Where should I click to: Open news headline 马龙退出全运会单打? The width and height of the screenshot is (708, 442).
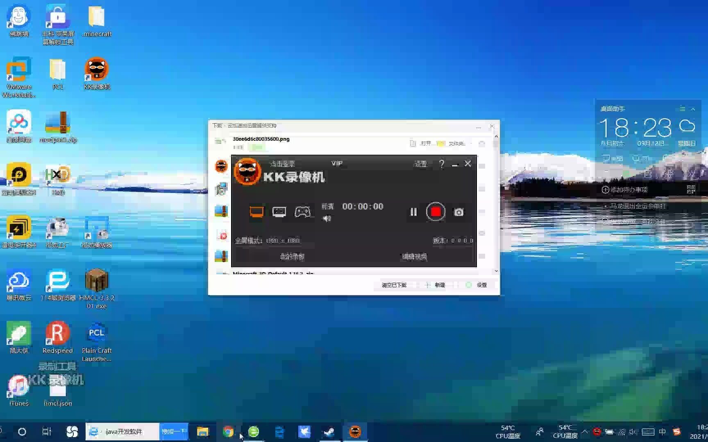pos(638,206)
